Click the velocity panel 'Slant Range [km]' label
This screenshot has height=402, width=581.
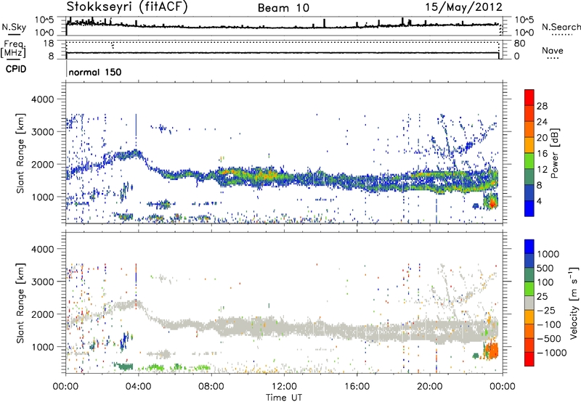(20, 303)
